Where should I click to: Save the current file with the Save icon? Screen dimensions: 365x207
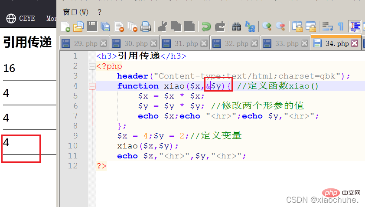pyautogui.click(x=92, y=26)
